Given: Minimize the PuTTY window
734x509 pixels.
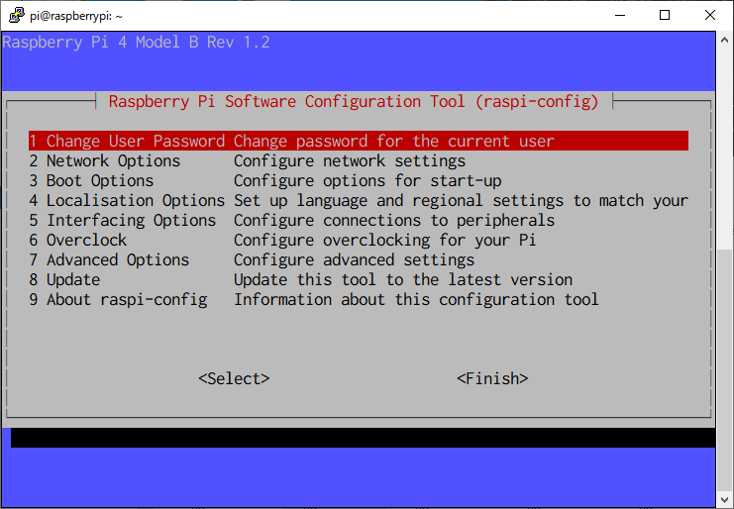Looking at the screenshot, I should pos(620,16).
